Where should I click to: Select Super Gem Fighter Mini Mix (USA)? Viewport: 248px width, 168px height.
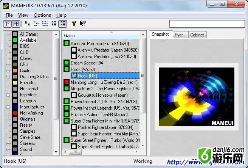[x=105, y=121]
